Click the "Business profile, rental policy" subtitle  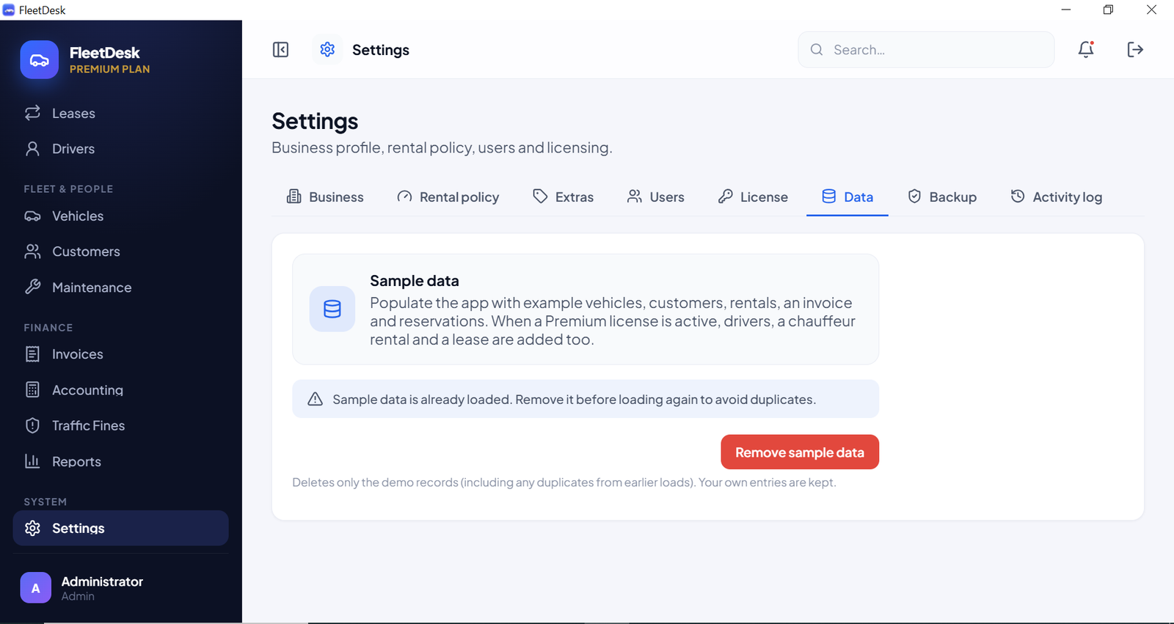tap(442, 147)
